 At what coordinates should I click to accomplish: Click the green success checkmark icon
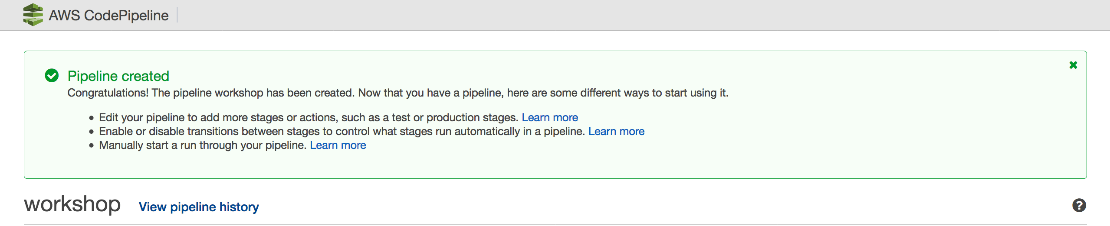pyautogui.click(x=52, y=76)
